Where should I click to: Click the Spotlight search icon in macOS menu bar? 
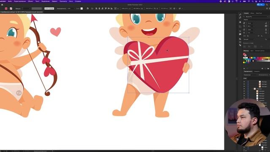[253, 1]
